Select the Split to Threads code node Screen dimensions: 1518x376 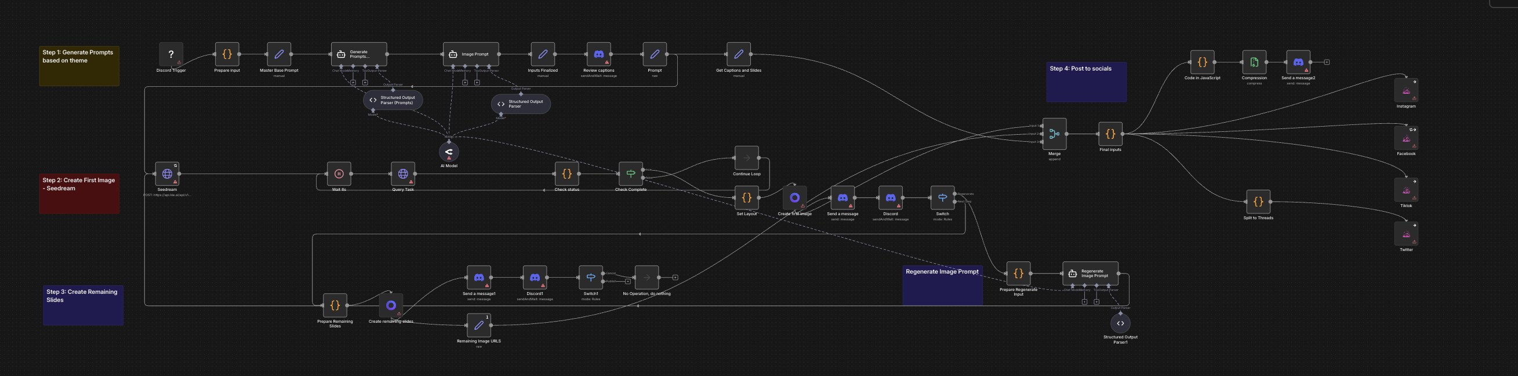[1258, 202]
